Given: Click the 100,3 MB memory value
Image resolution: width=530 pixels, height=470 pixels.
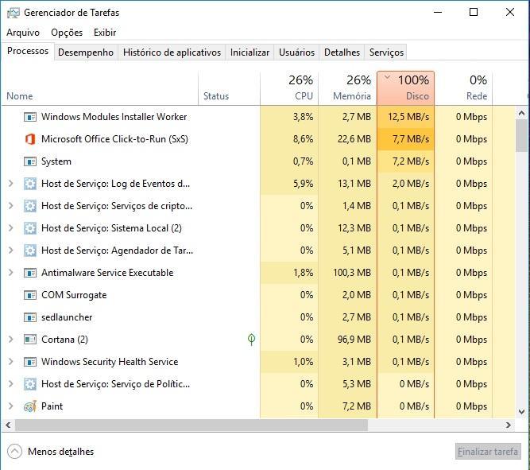Looking at the screenshot, I should [352, 273].
